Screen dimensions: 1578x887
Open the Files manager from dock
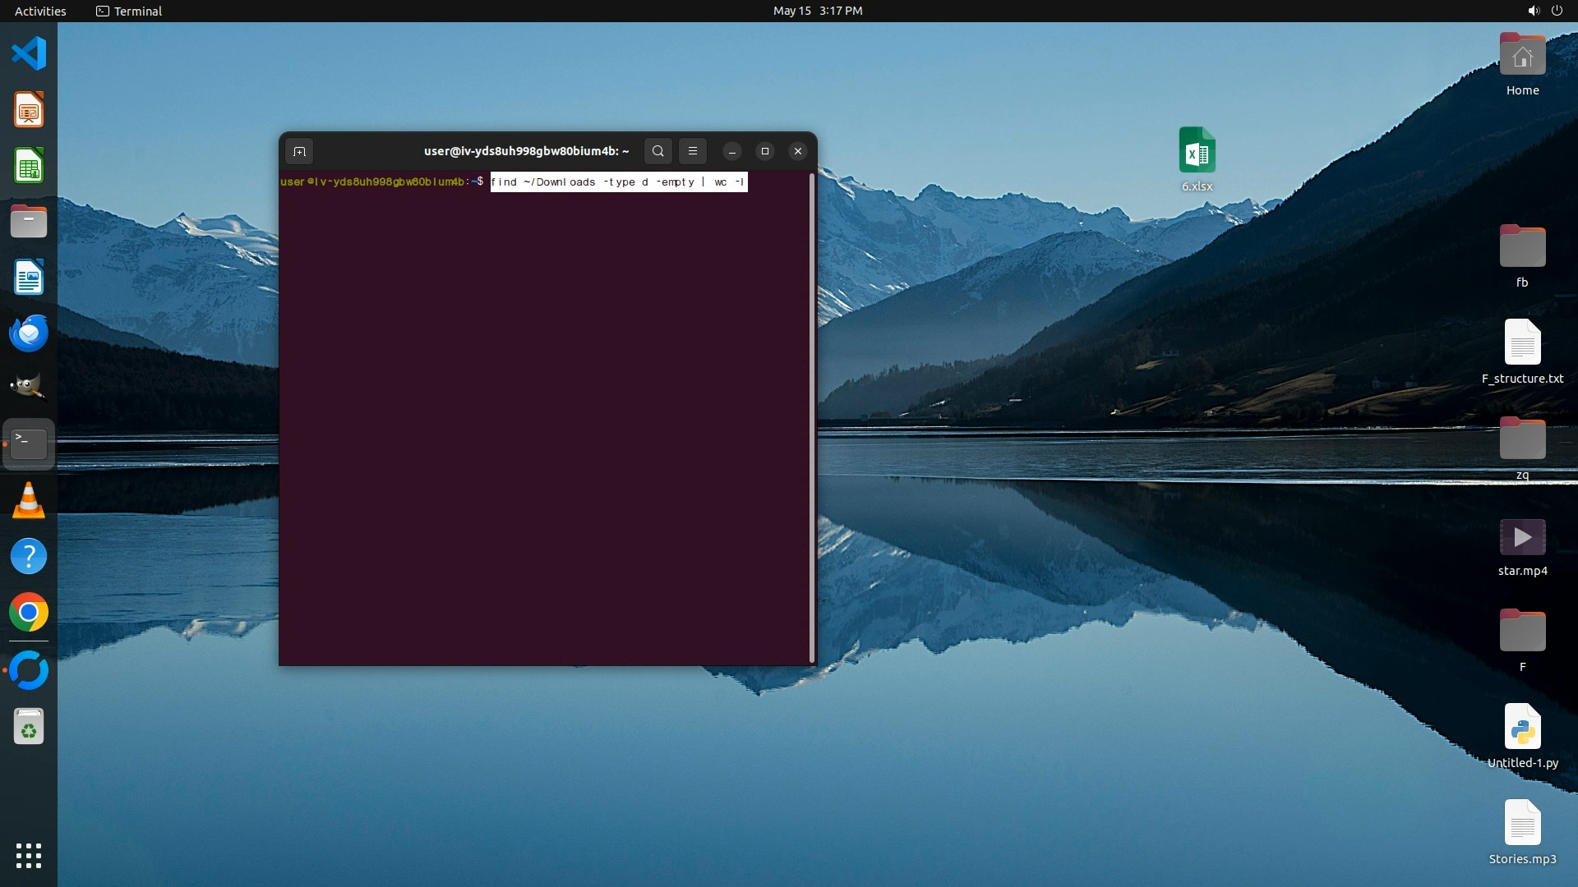(x=29, y=222)
